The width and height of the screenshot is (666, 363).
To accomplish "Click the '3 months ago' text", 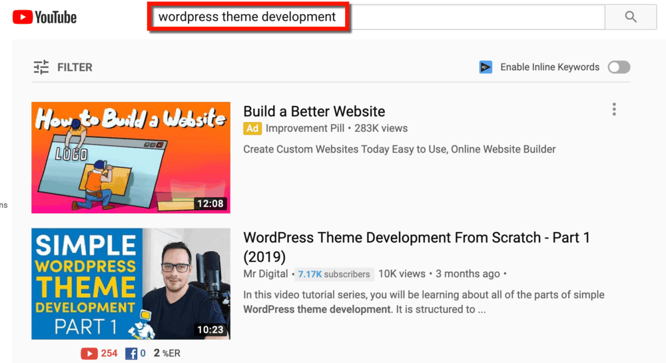I will pyautogui.click(x=468, y=274).
